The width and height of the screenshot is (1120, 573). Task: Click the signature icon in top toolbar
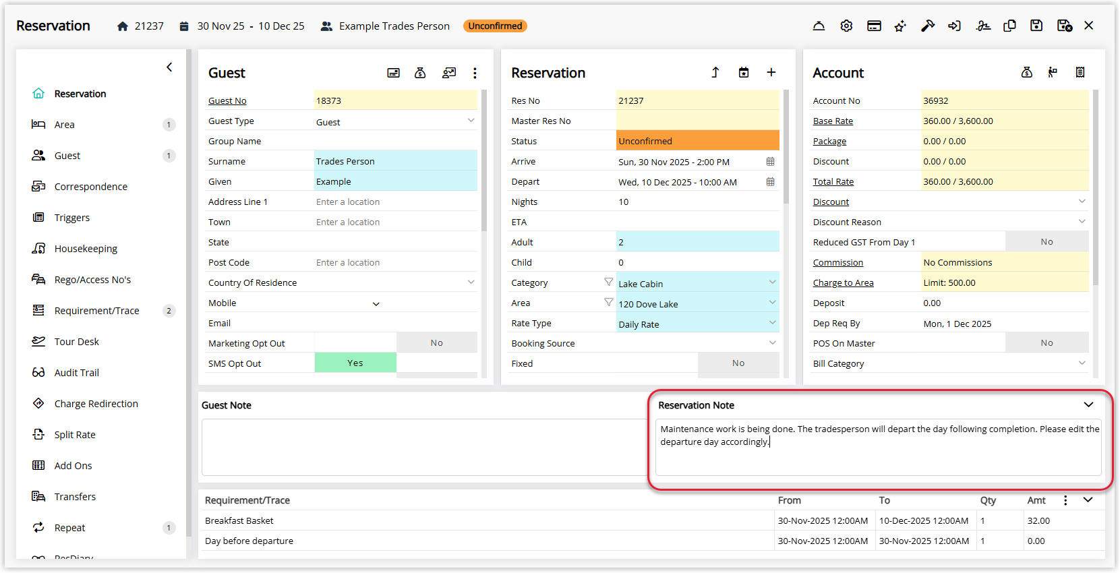point(983,26)
